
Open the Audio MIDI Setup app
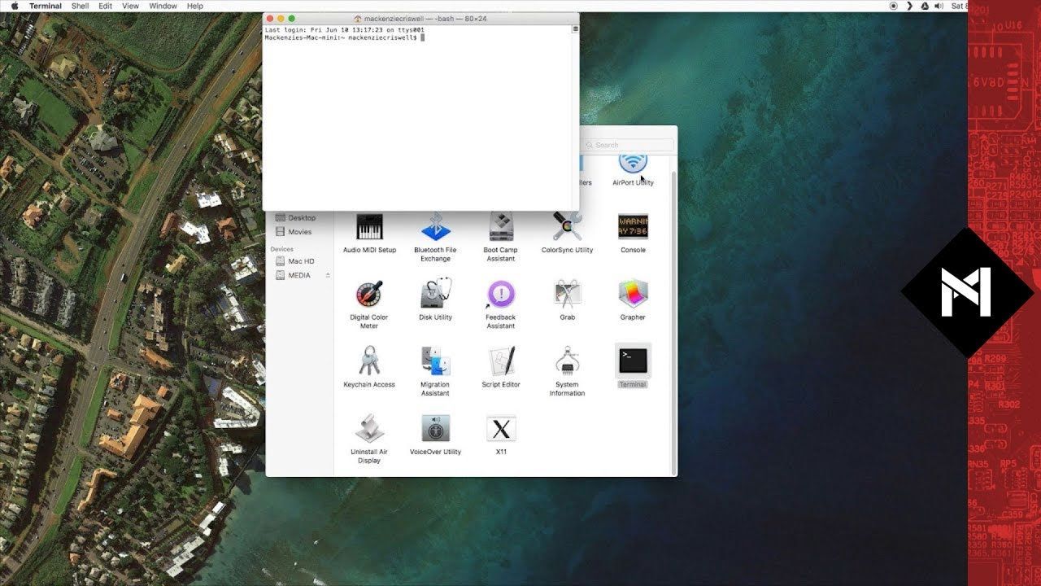pos(369,228)
